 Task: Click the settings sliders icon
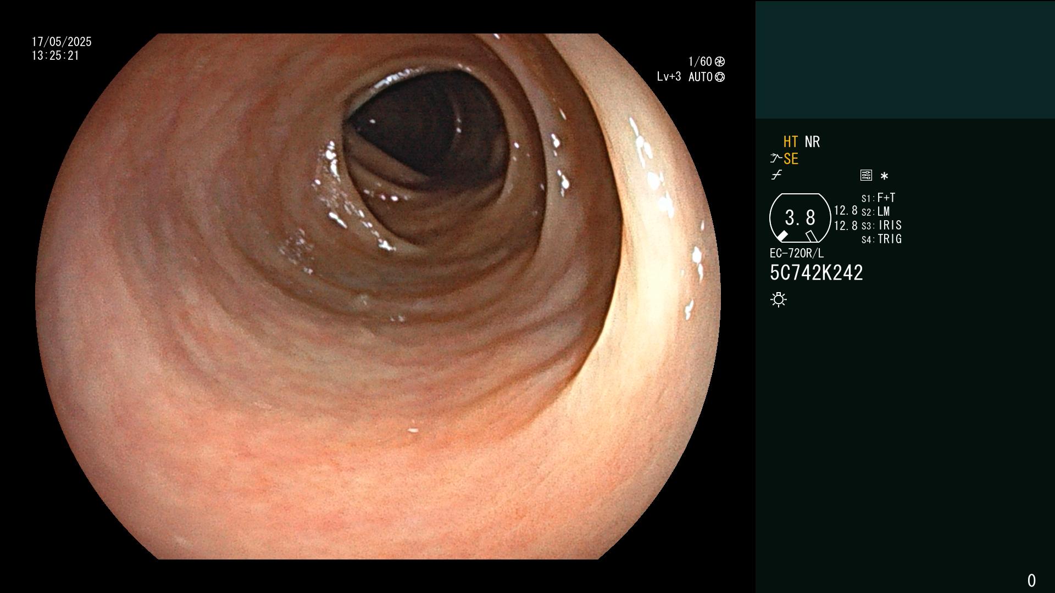[x=866, y=175]
